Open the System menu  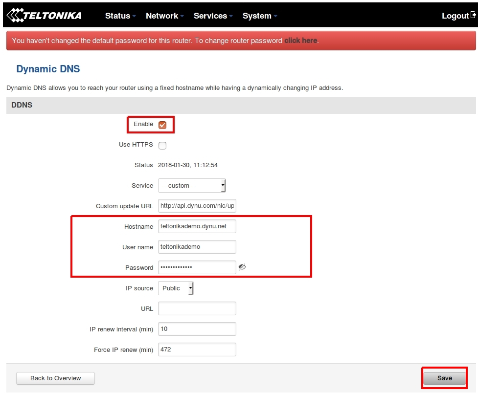259,16
